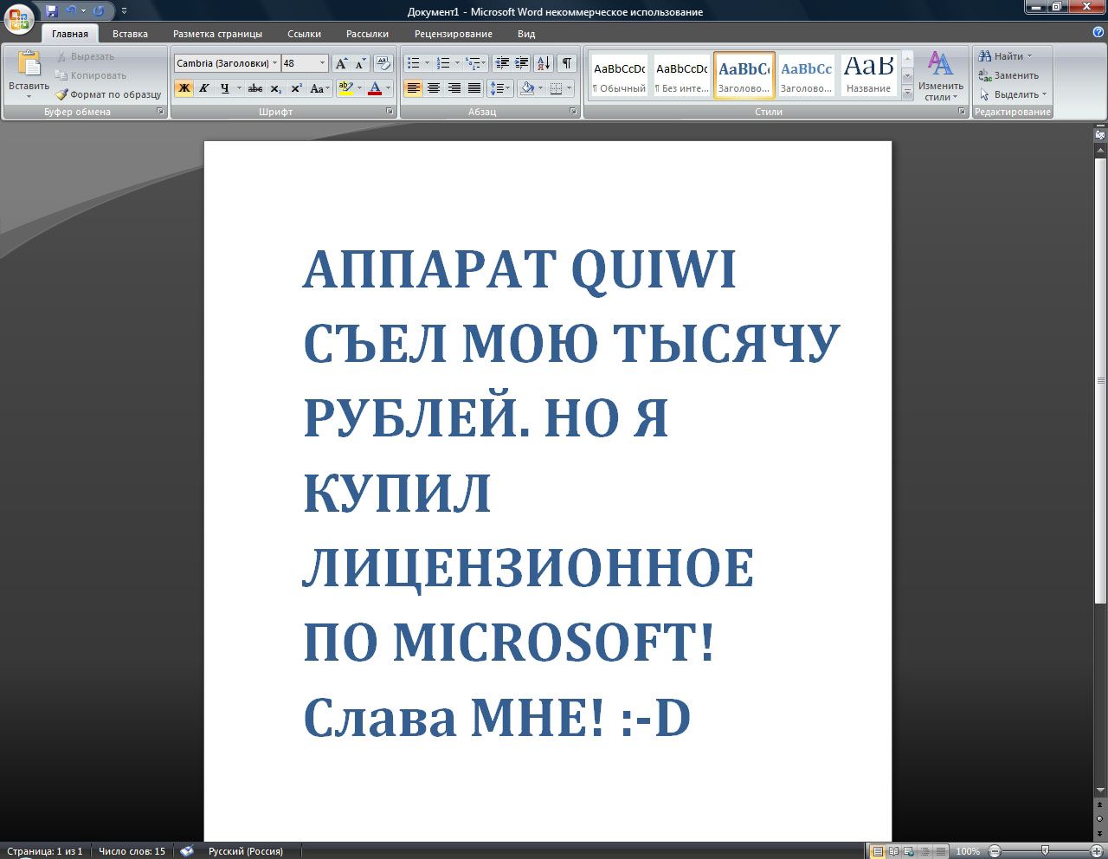Toggle strikethrough abc formatting
Image resolution: width=1108 pixels, height=859 pixels.
[x=255, y=88]
